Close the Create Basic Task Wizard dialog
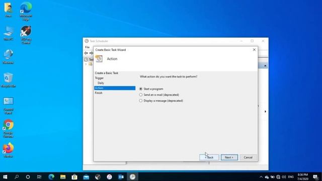 pos(254,50)
